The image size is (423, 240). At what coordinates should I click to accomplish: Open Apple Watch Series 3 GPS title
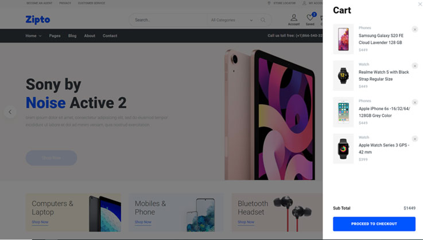click(383, 149)
